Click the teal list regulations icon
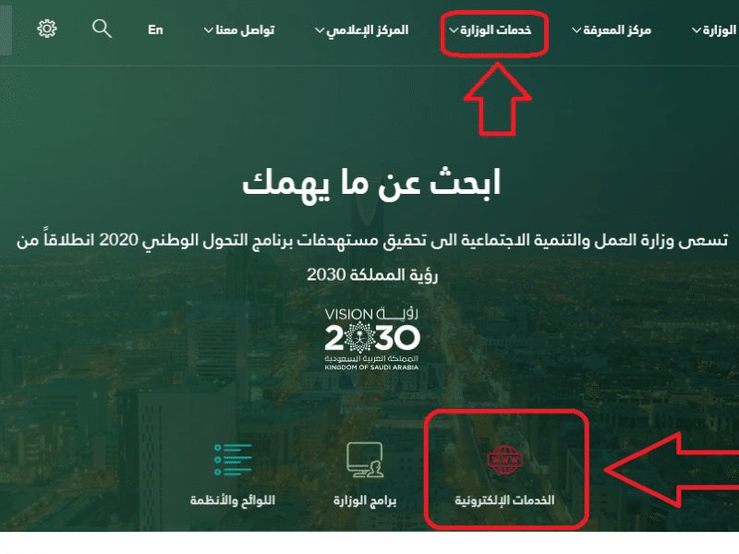Screen dimensions: 739x554 click(233, 459)
